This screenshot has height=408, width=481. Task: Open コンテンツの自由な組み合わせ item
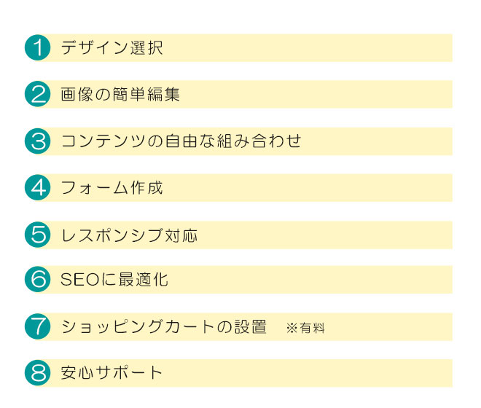point(181,141)
